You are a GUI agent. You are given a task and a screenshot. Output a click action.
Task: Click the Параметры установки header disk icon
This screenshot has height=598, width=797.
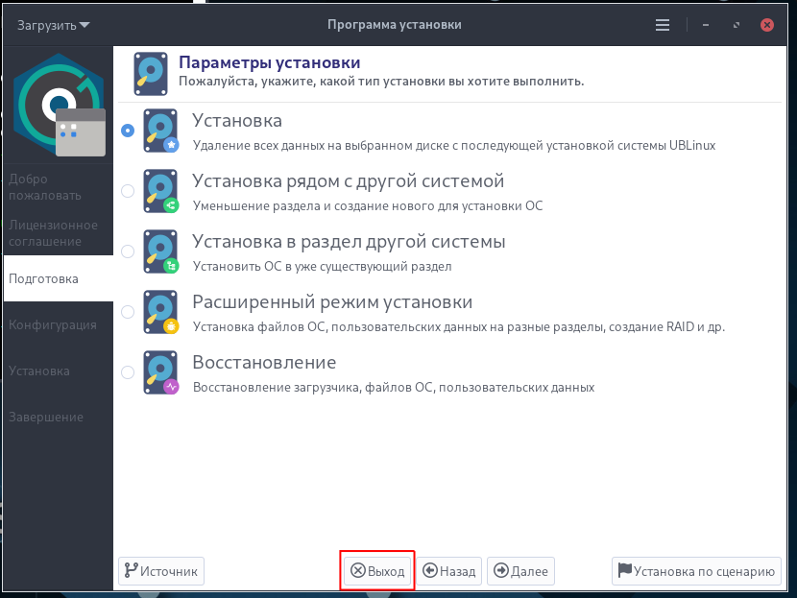tap(151, 74)
